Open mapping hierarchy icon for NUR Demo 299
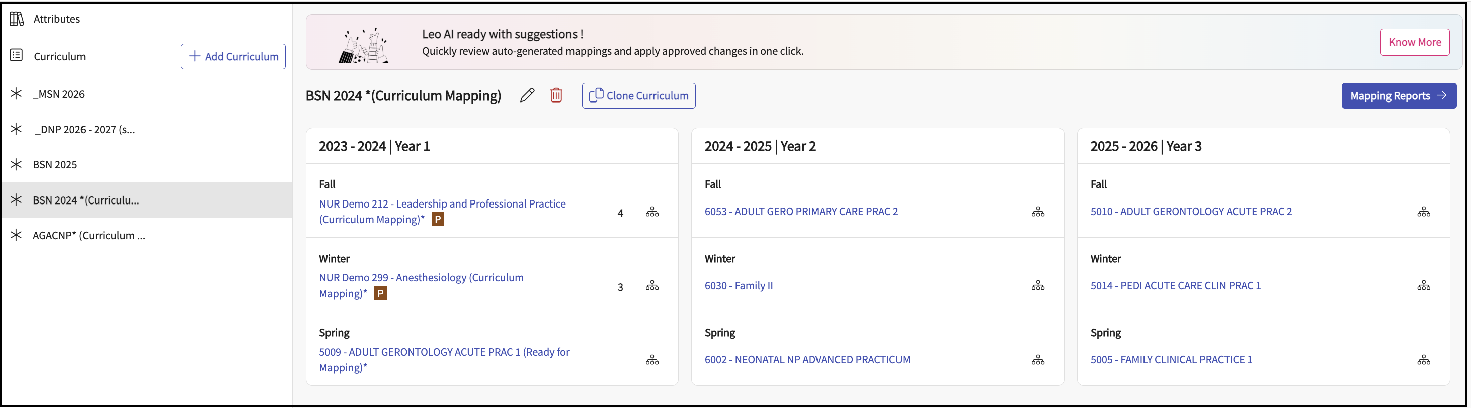Screen dimensions: 1471x408 click(x=651, y=286)
